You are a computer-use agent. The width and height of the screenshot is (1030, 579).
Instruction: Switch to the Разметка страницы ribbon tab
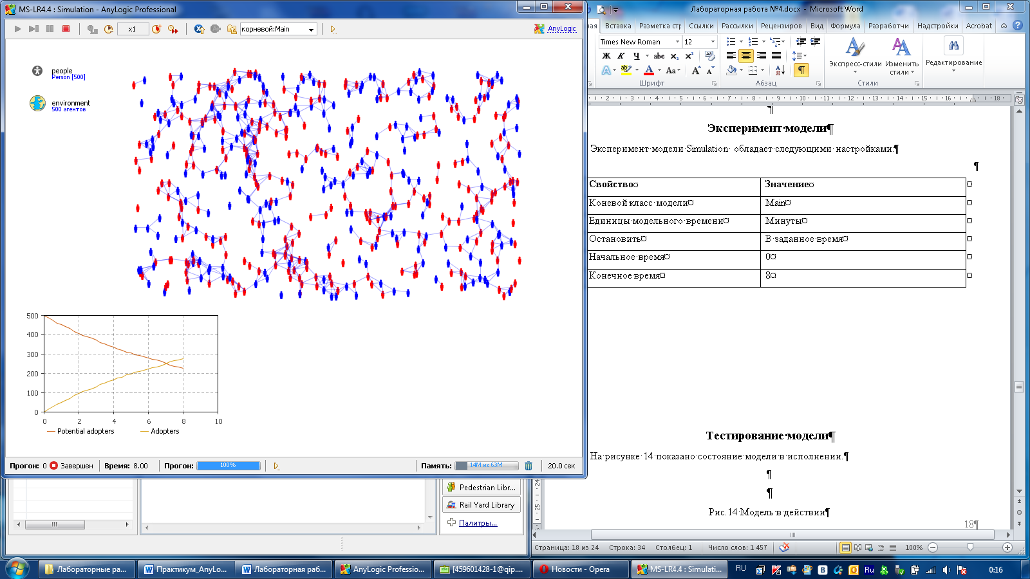pyautogui.click(x=660, y=26)
